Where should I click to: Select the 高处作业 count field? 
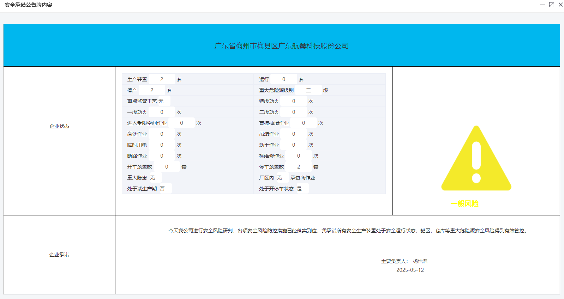point(162,134)
